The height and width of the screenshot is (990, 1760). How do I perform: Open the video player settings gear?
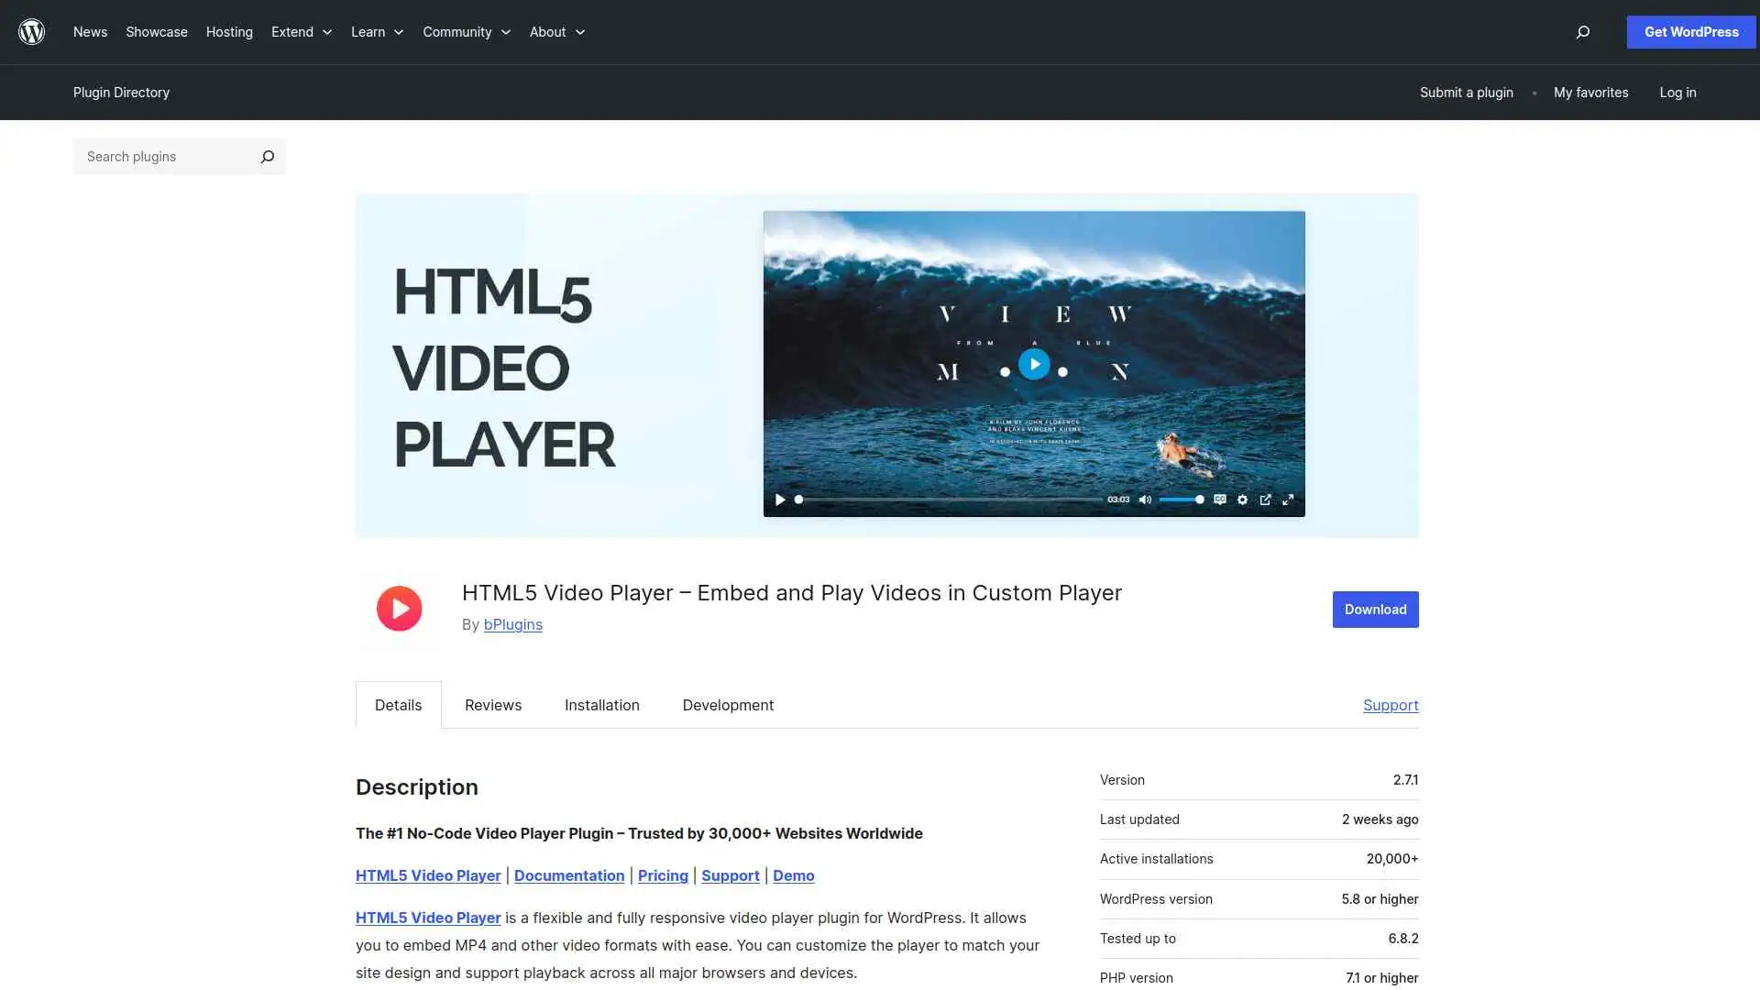1242,500
